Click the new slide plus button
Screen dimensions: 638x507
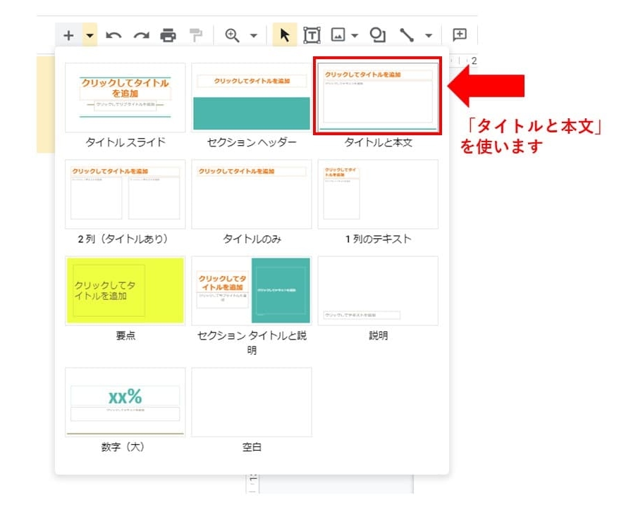click(x=68, y=35)
